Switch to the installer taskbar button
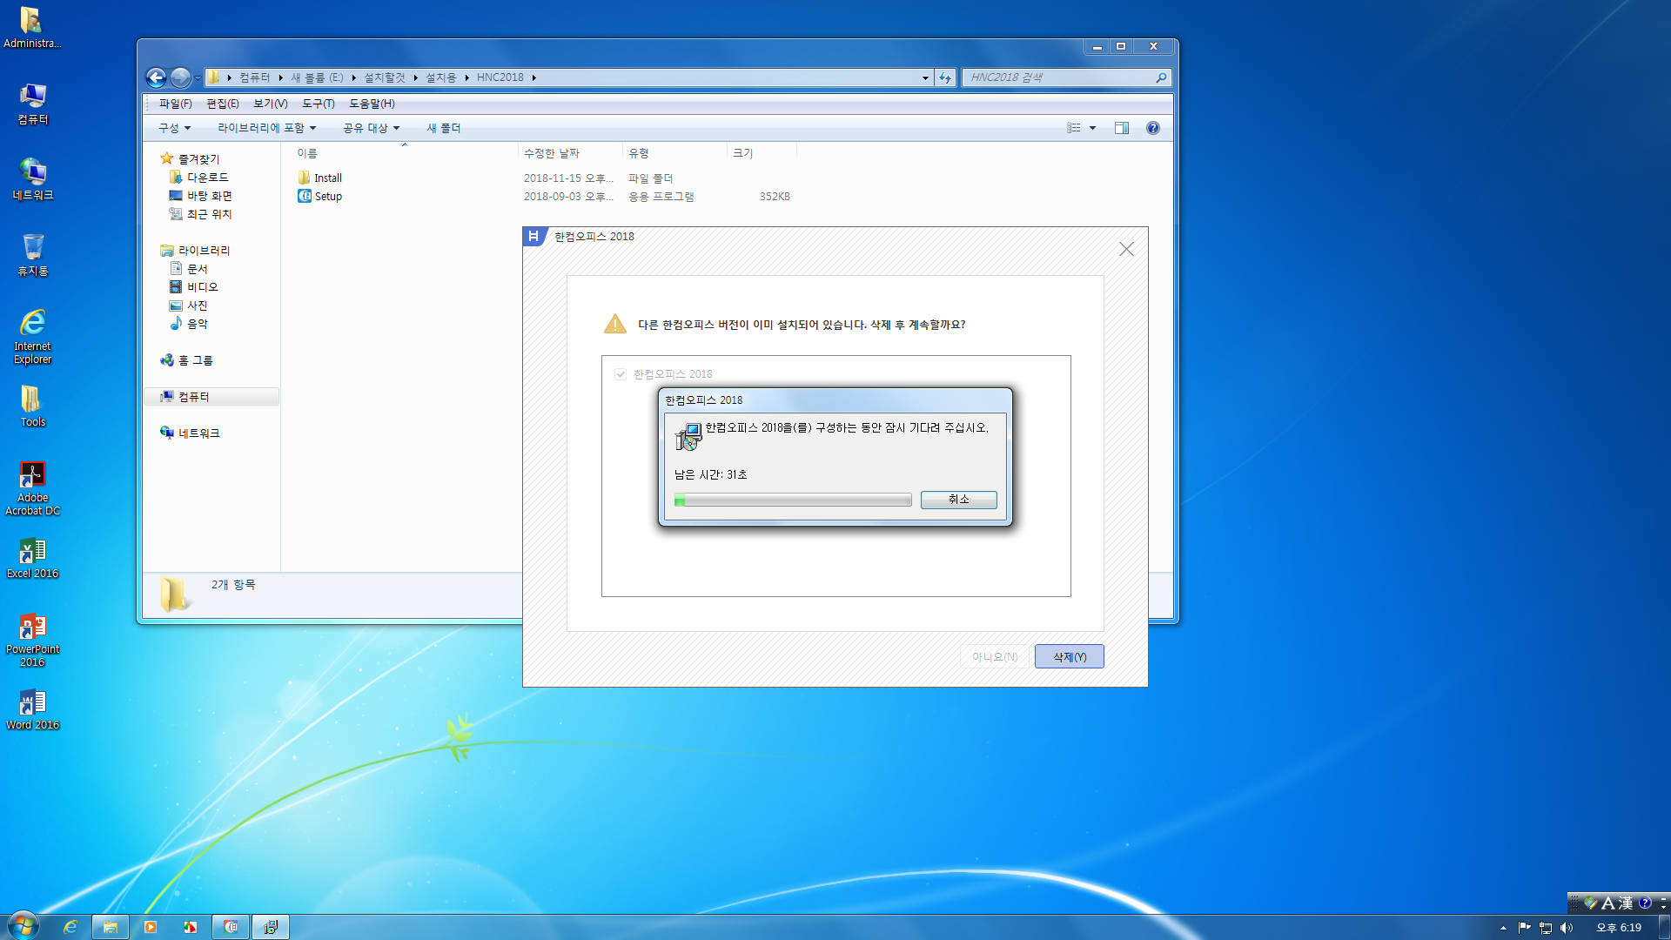Image resolution: width=1671 pixels, height=940 pixels. (271, 927)
